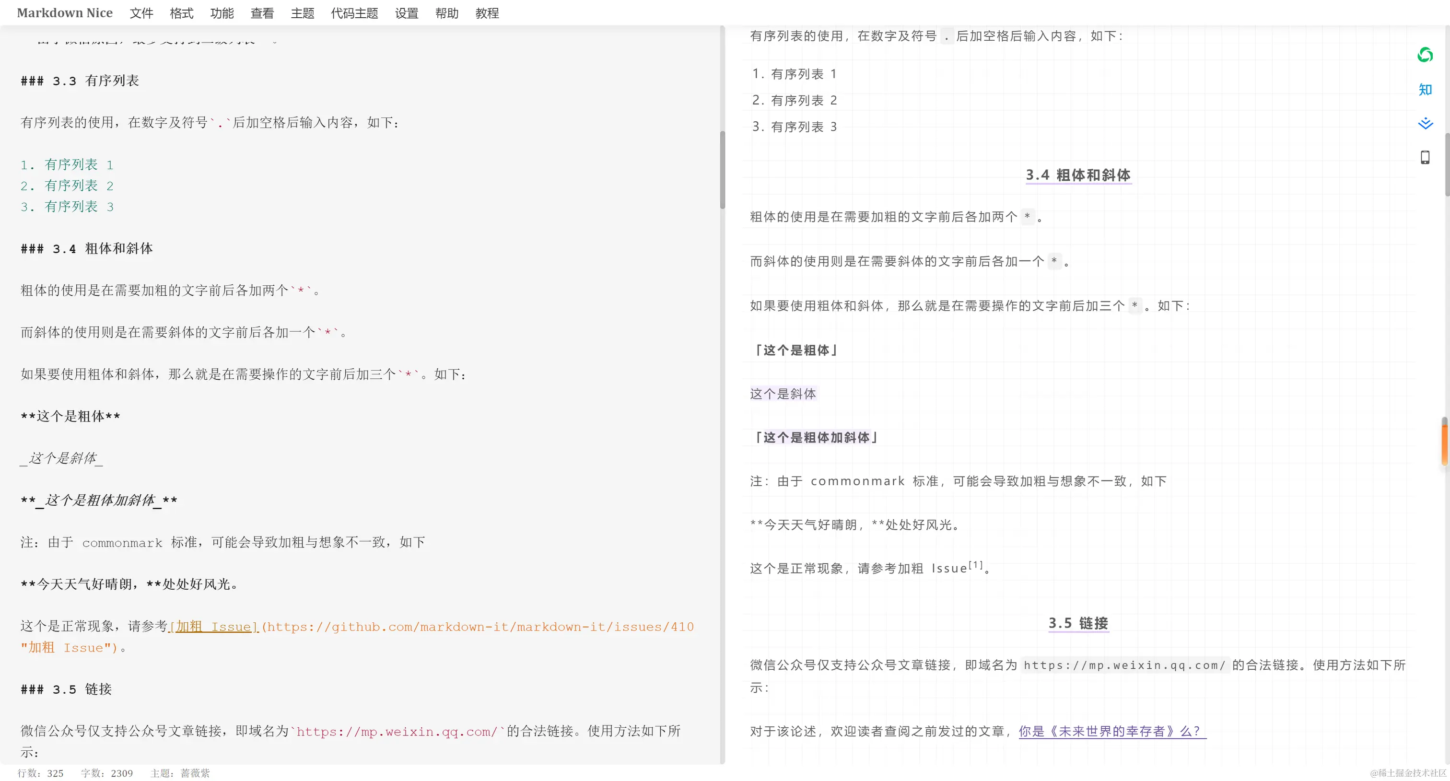Click the editor pane vertical scrollbar thumb
Image resolution: width=1450 pixels, height=781 pixels.
(722, 169)
